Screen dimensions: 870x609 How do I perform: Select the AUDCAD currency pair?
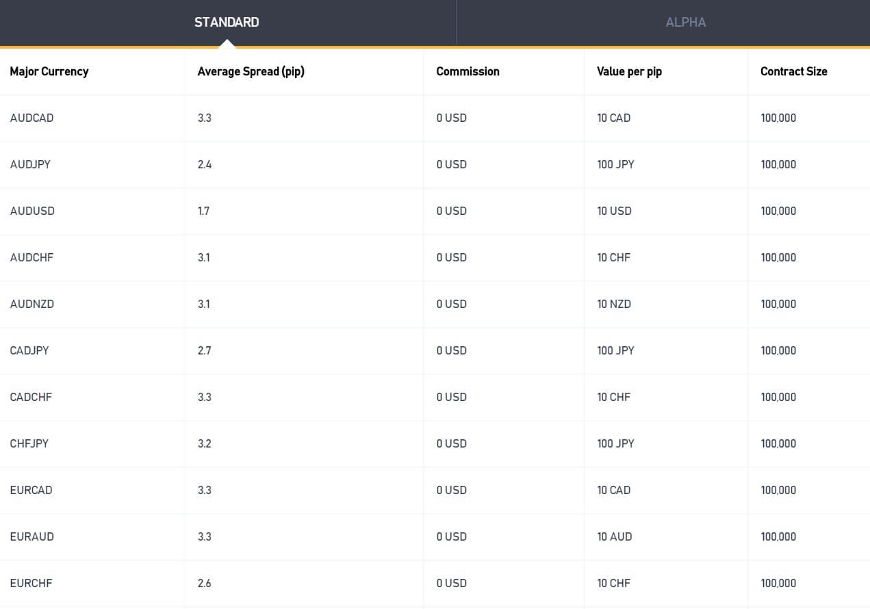(x=31, y=118)
